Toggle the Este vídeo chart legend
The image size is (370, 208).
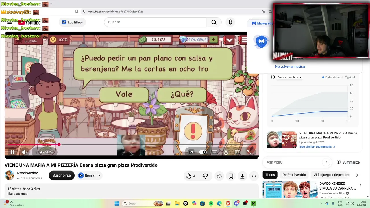(331, 77)
